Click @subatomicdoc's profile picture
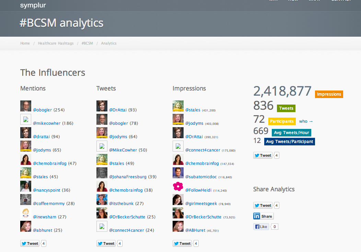Viewport: 361px width, 252px height. (178, 173)
